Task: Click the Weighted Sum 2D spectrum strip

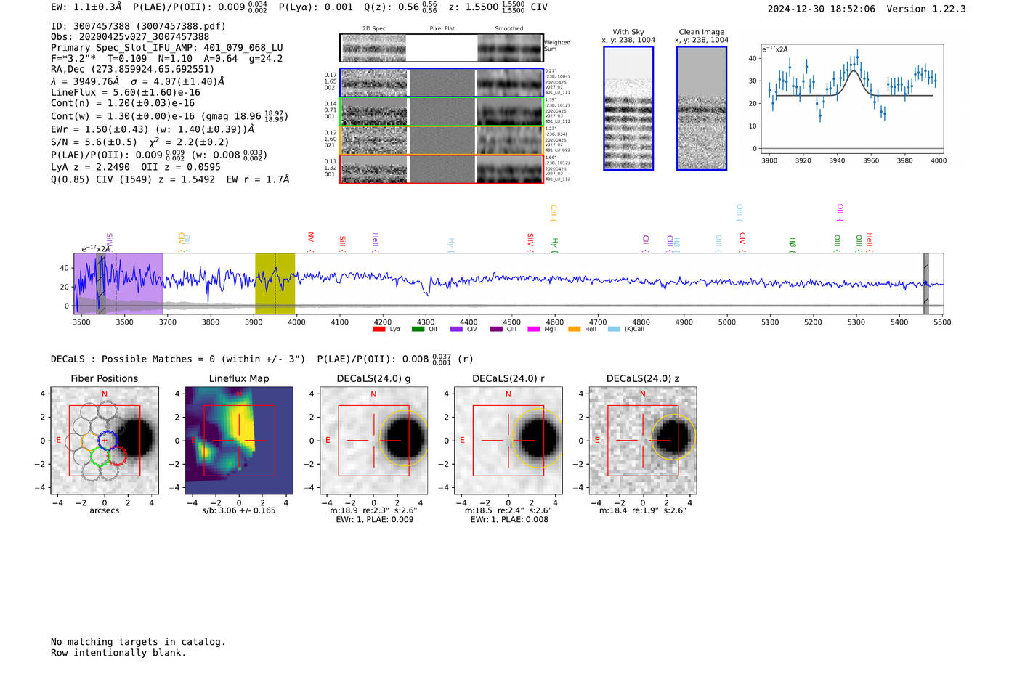Action: [x=442, y=48]
